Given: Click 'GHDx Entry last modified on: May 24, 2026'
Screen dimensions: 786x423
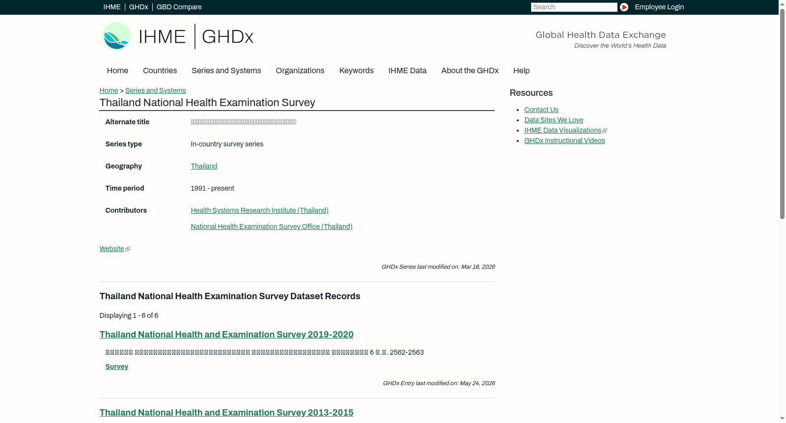Looking at the screenshot, I should click(x=439, y=383).
